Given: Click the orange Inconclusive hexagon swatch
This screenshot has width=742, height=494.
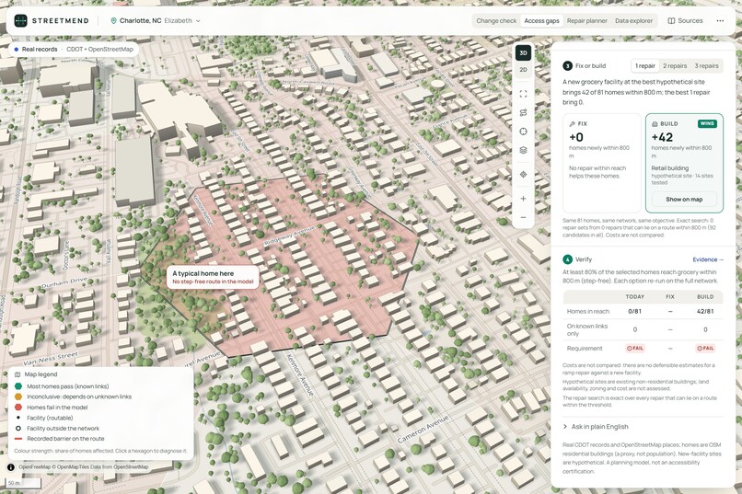Looking at the screenshot, I should point(18,396).
